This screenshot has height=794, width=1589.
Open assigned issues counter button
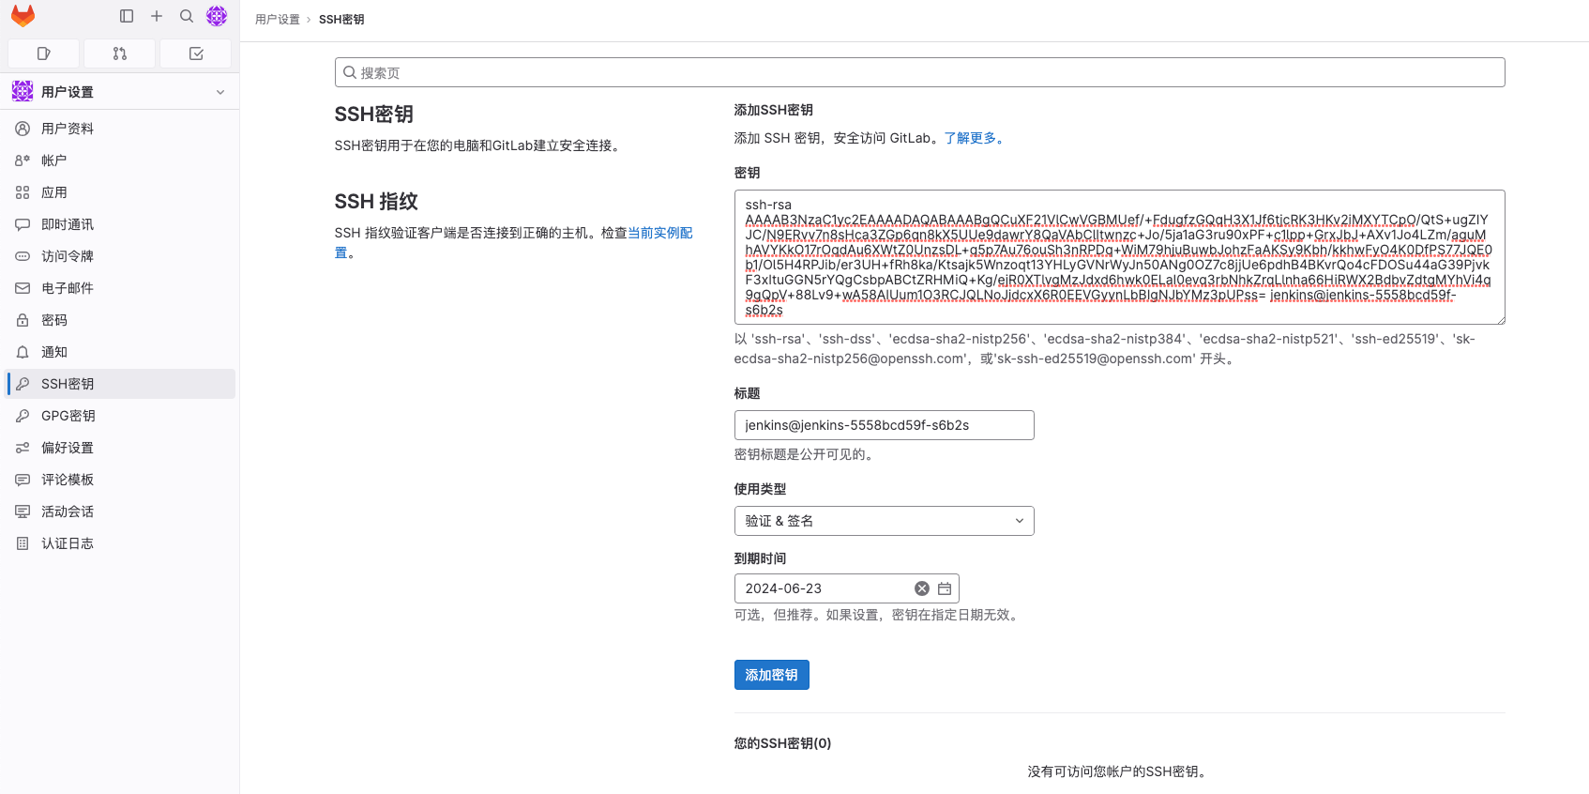click(x=43, y=53)
